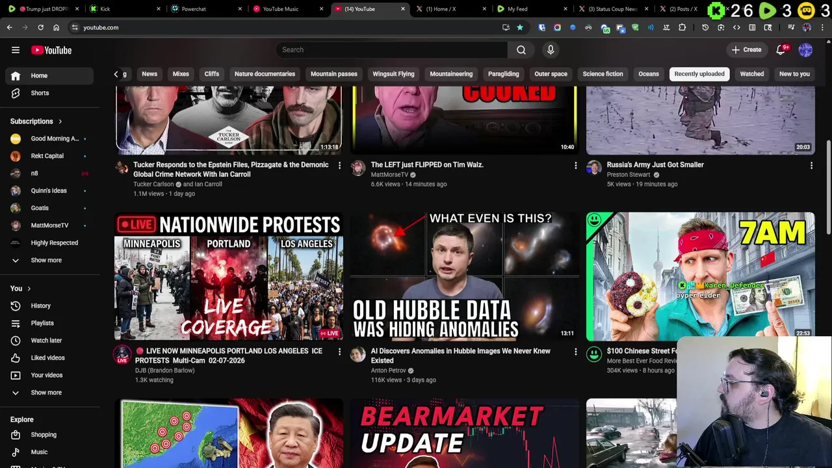This screenshot has width=832, height=468.
Task: Open browser extensions puzzle icon
Action: (682, 27)
